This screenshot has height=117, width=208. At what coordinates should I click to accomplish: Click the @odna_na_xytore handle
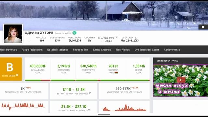[x=63, y=33]
